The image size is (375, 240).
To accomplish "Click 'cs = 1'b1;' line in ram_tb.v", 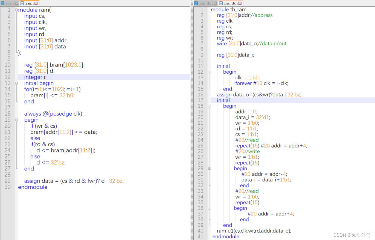I will [x=247, y=134].
